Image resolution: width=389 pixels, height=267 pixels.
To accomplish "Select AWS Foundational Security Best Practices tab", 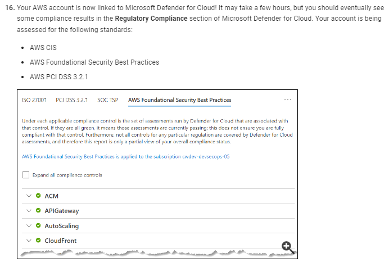I will pos(180,100).
